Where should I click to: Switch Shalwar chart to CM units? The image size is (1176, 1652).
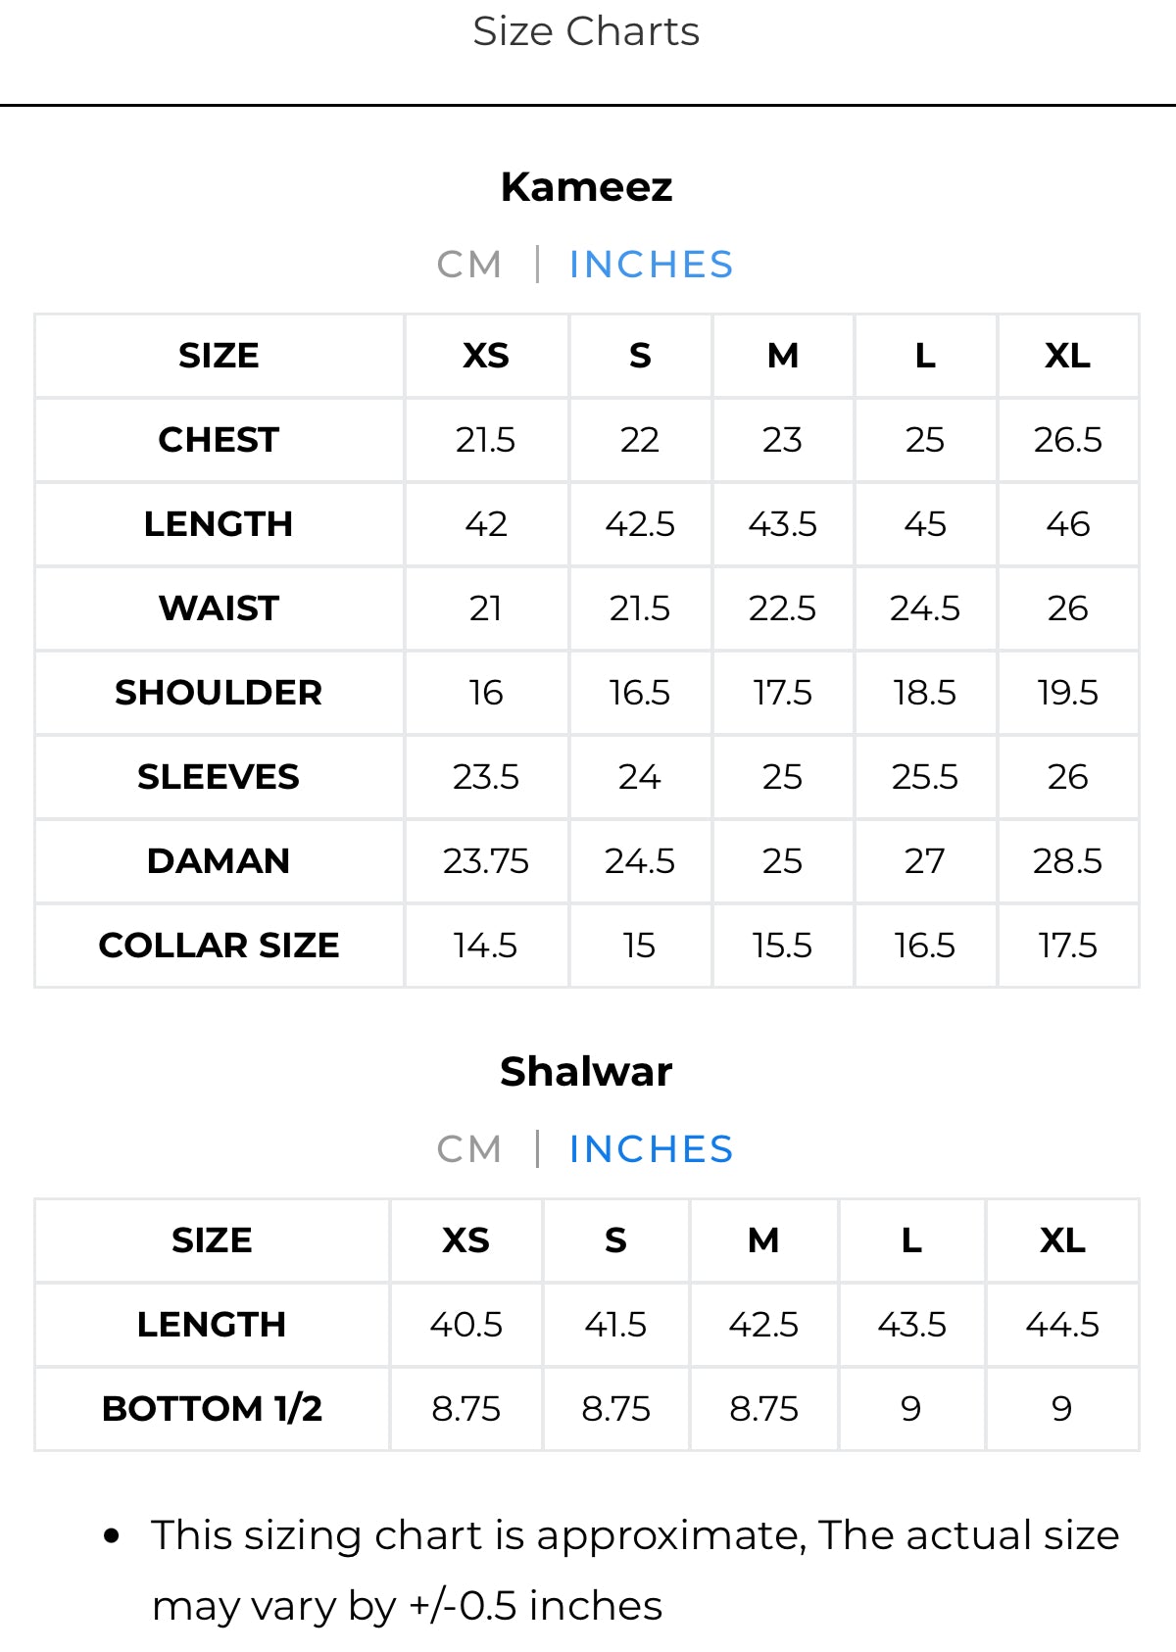(x=468, y=1149)
